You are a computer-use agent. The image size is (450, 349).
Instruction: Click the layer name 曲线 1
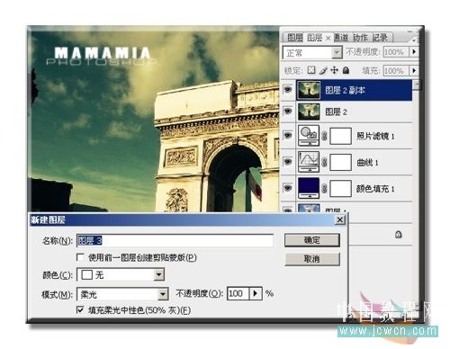pos(367,163)
